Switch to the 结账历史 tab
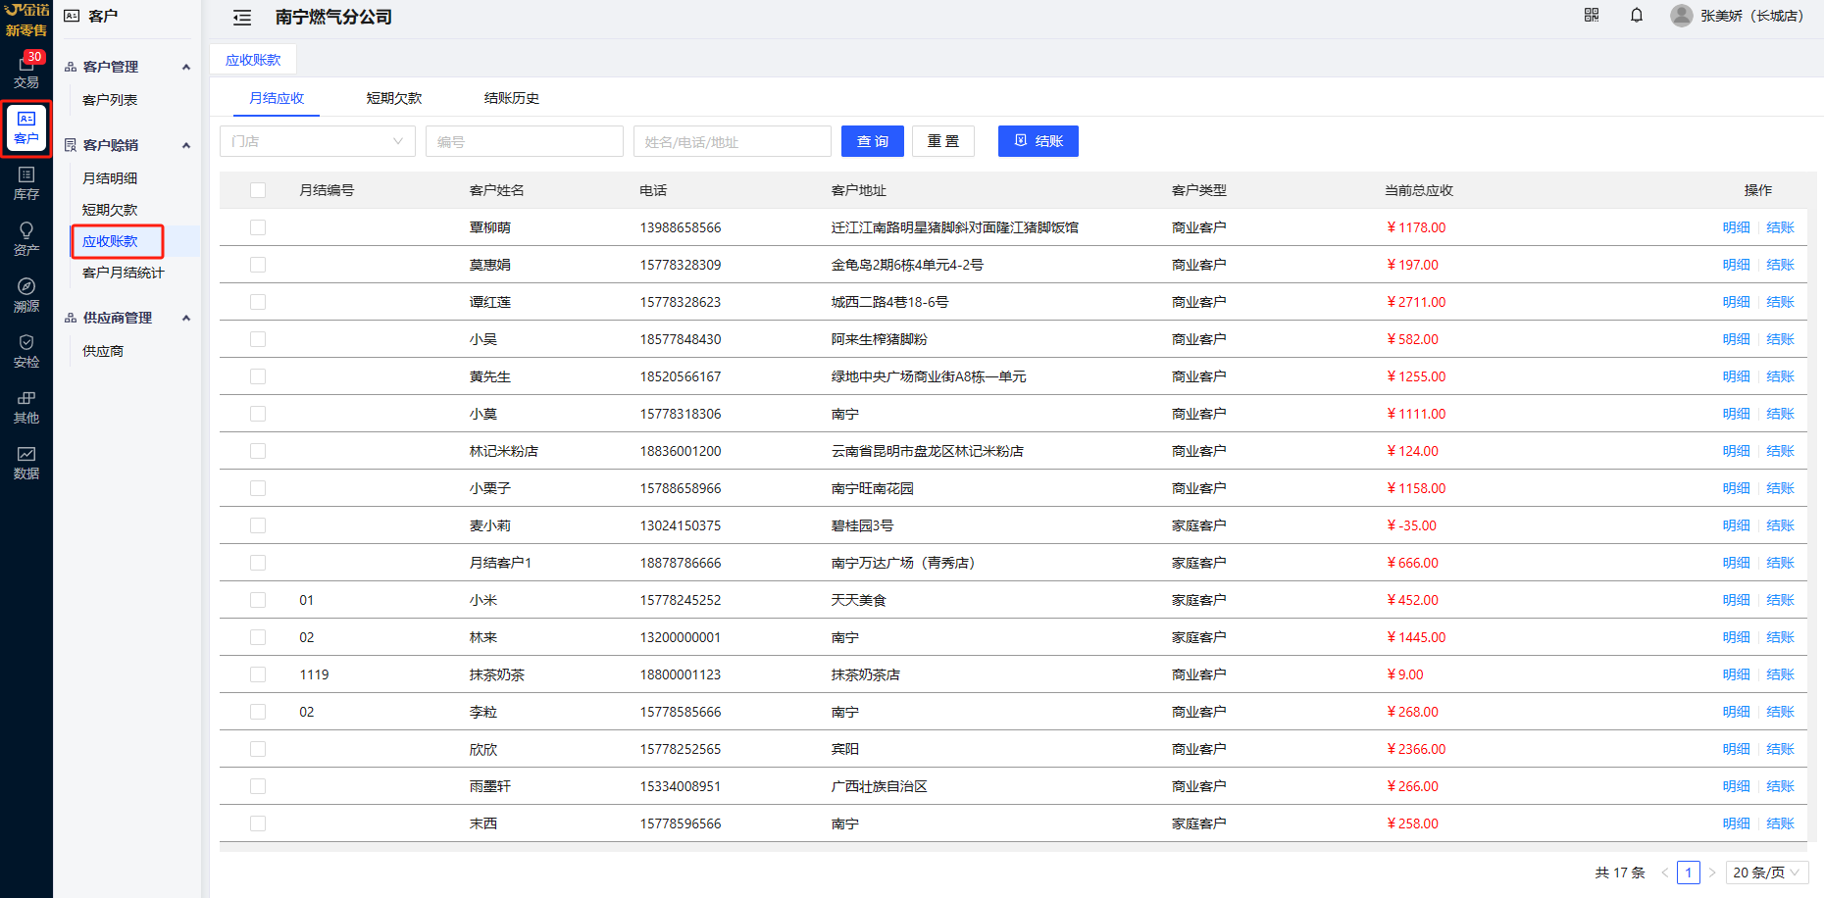This screenshot has height=898, width=1824. pos(512,98)
